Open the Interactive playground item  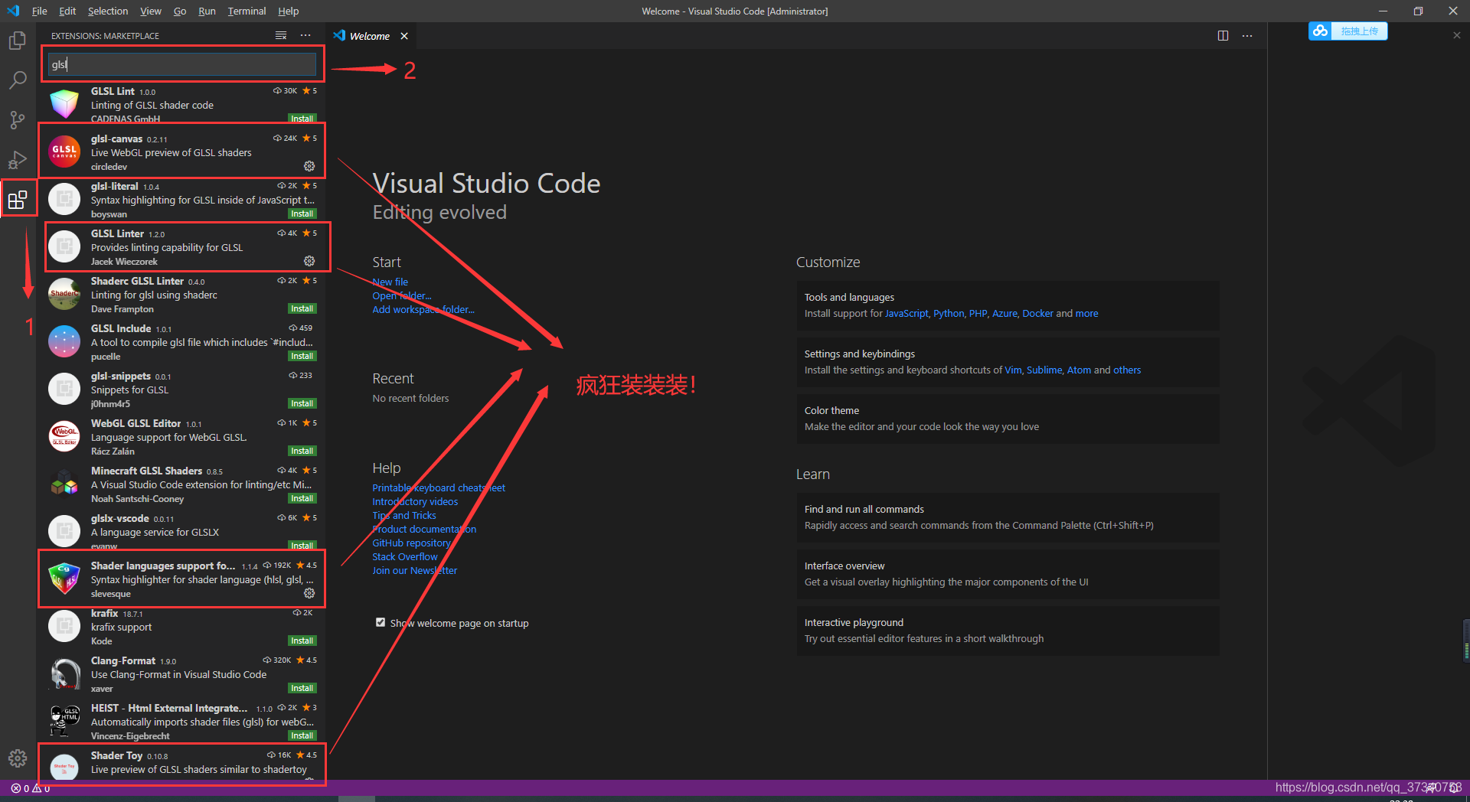click(1008, 631)
